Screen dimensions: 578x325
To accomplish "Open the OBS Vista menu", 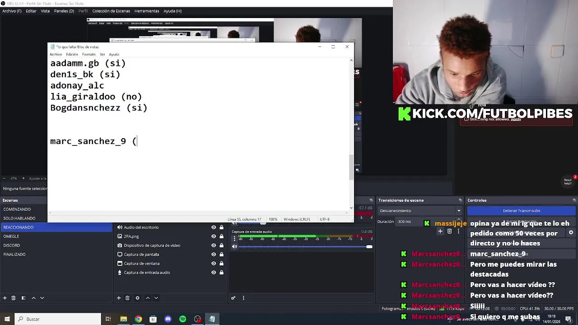I will (x=45, y=11).
